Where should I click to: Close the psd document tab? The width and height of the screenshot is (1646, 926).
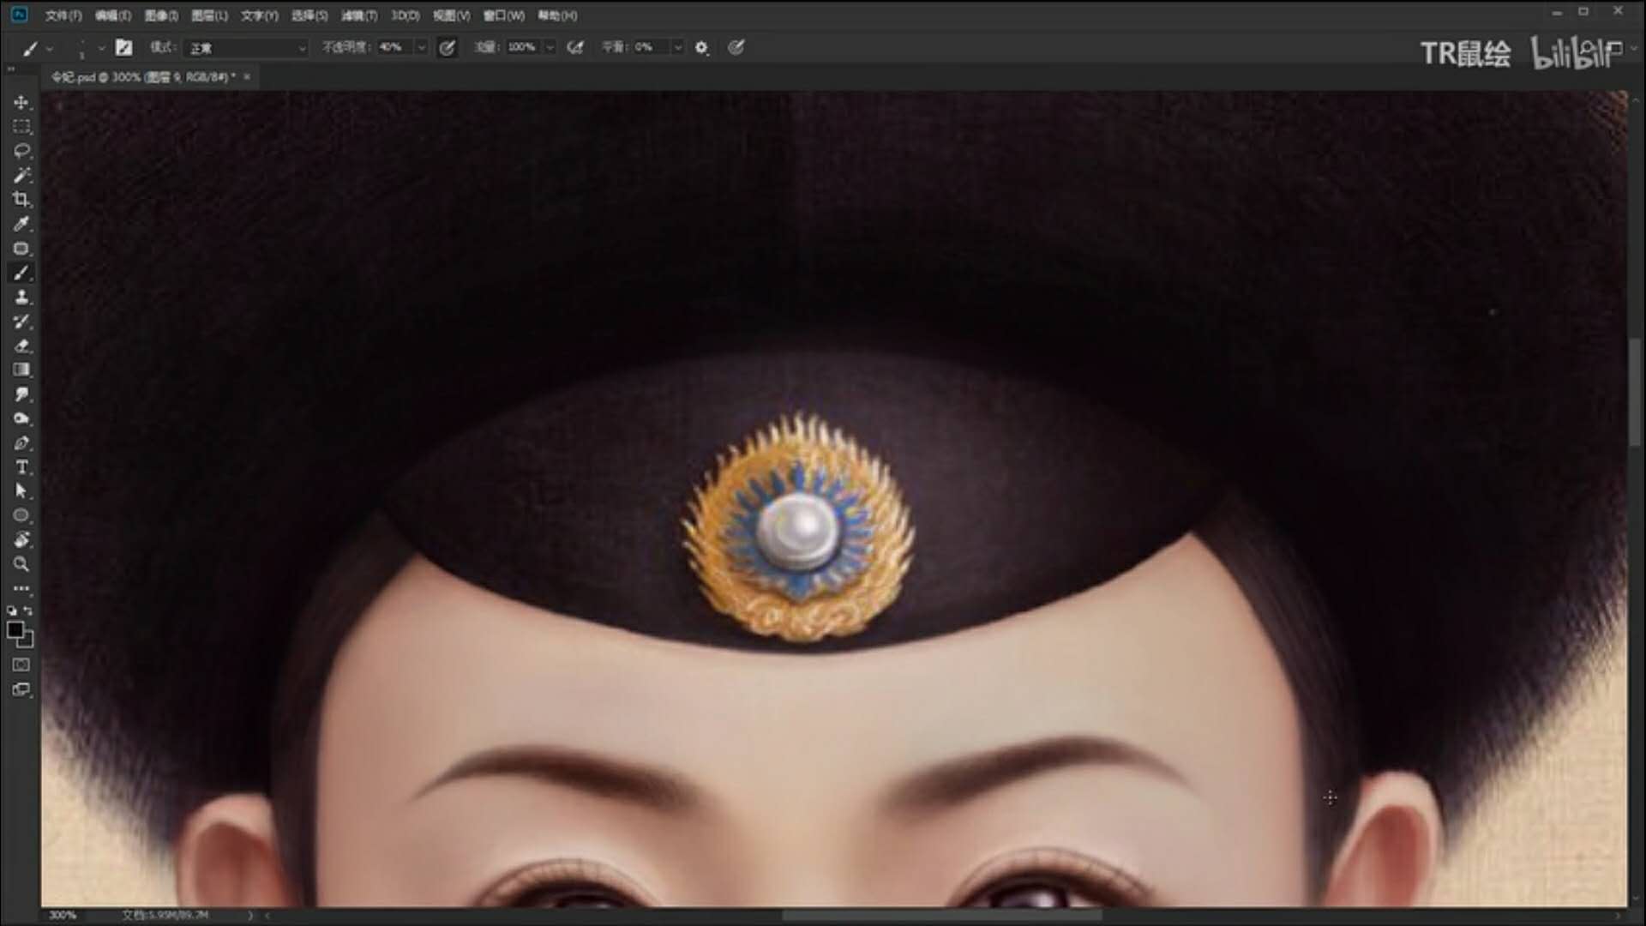point(247,77)
